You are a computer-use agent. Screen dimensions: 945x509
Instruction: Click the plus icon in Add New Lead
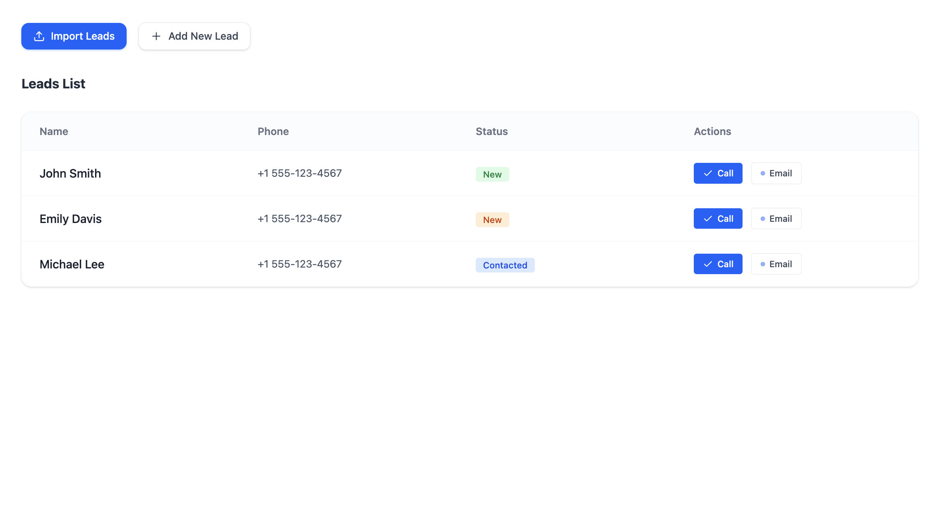coord(156,36)
